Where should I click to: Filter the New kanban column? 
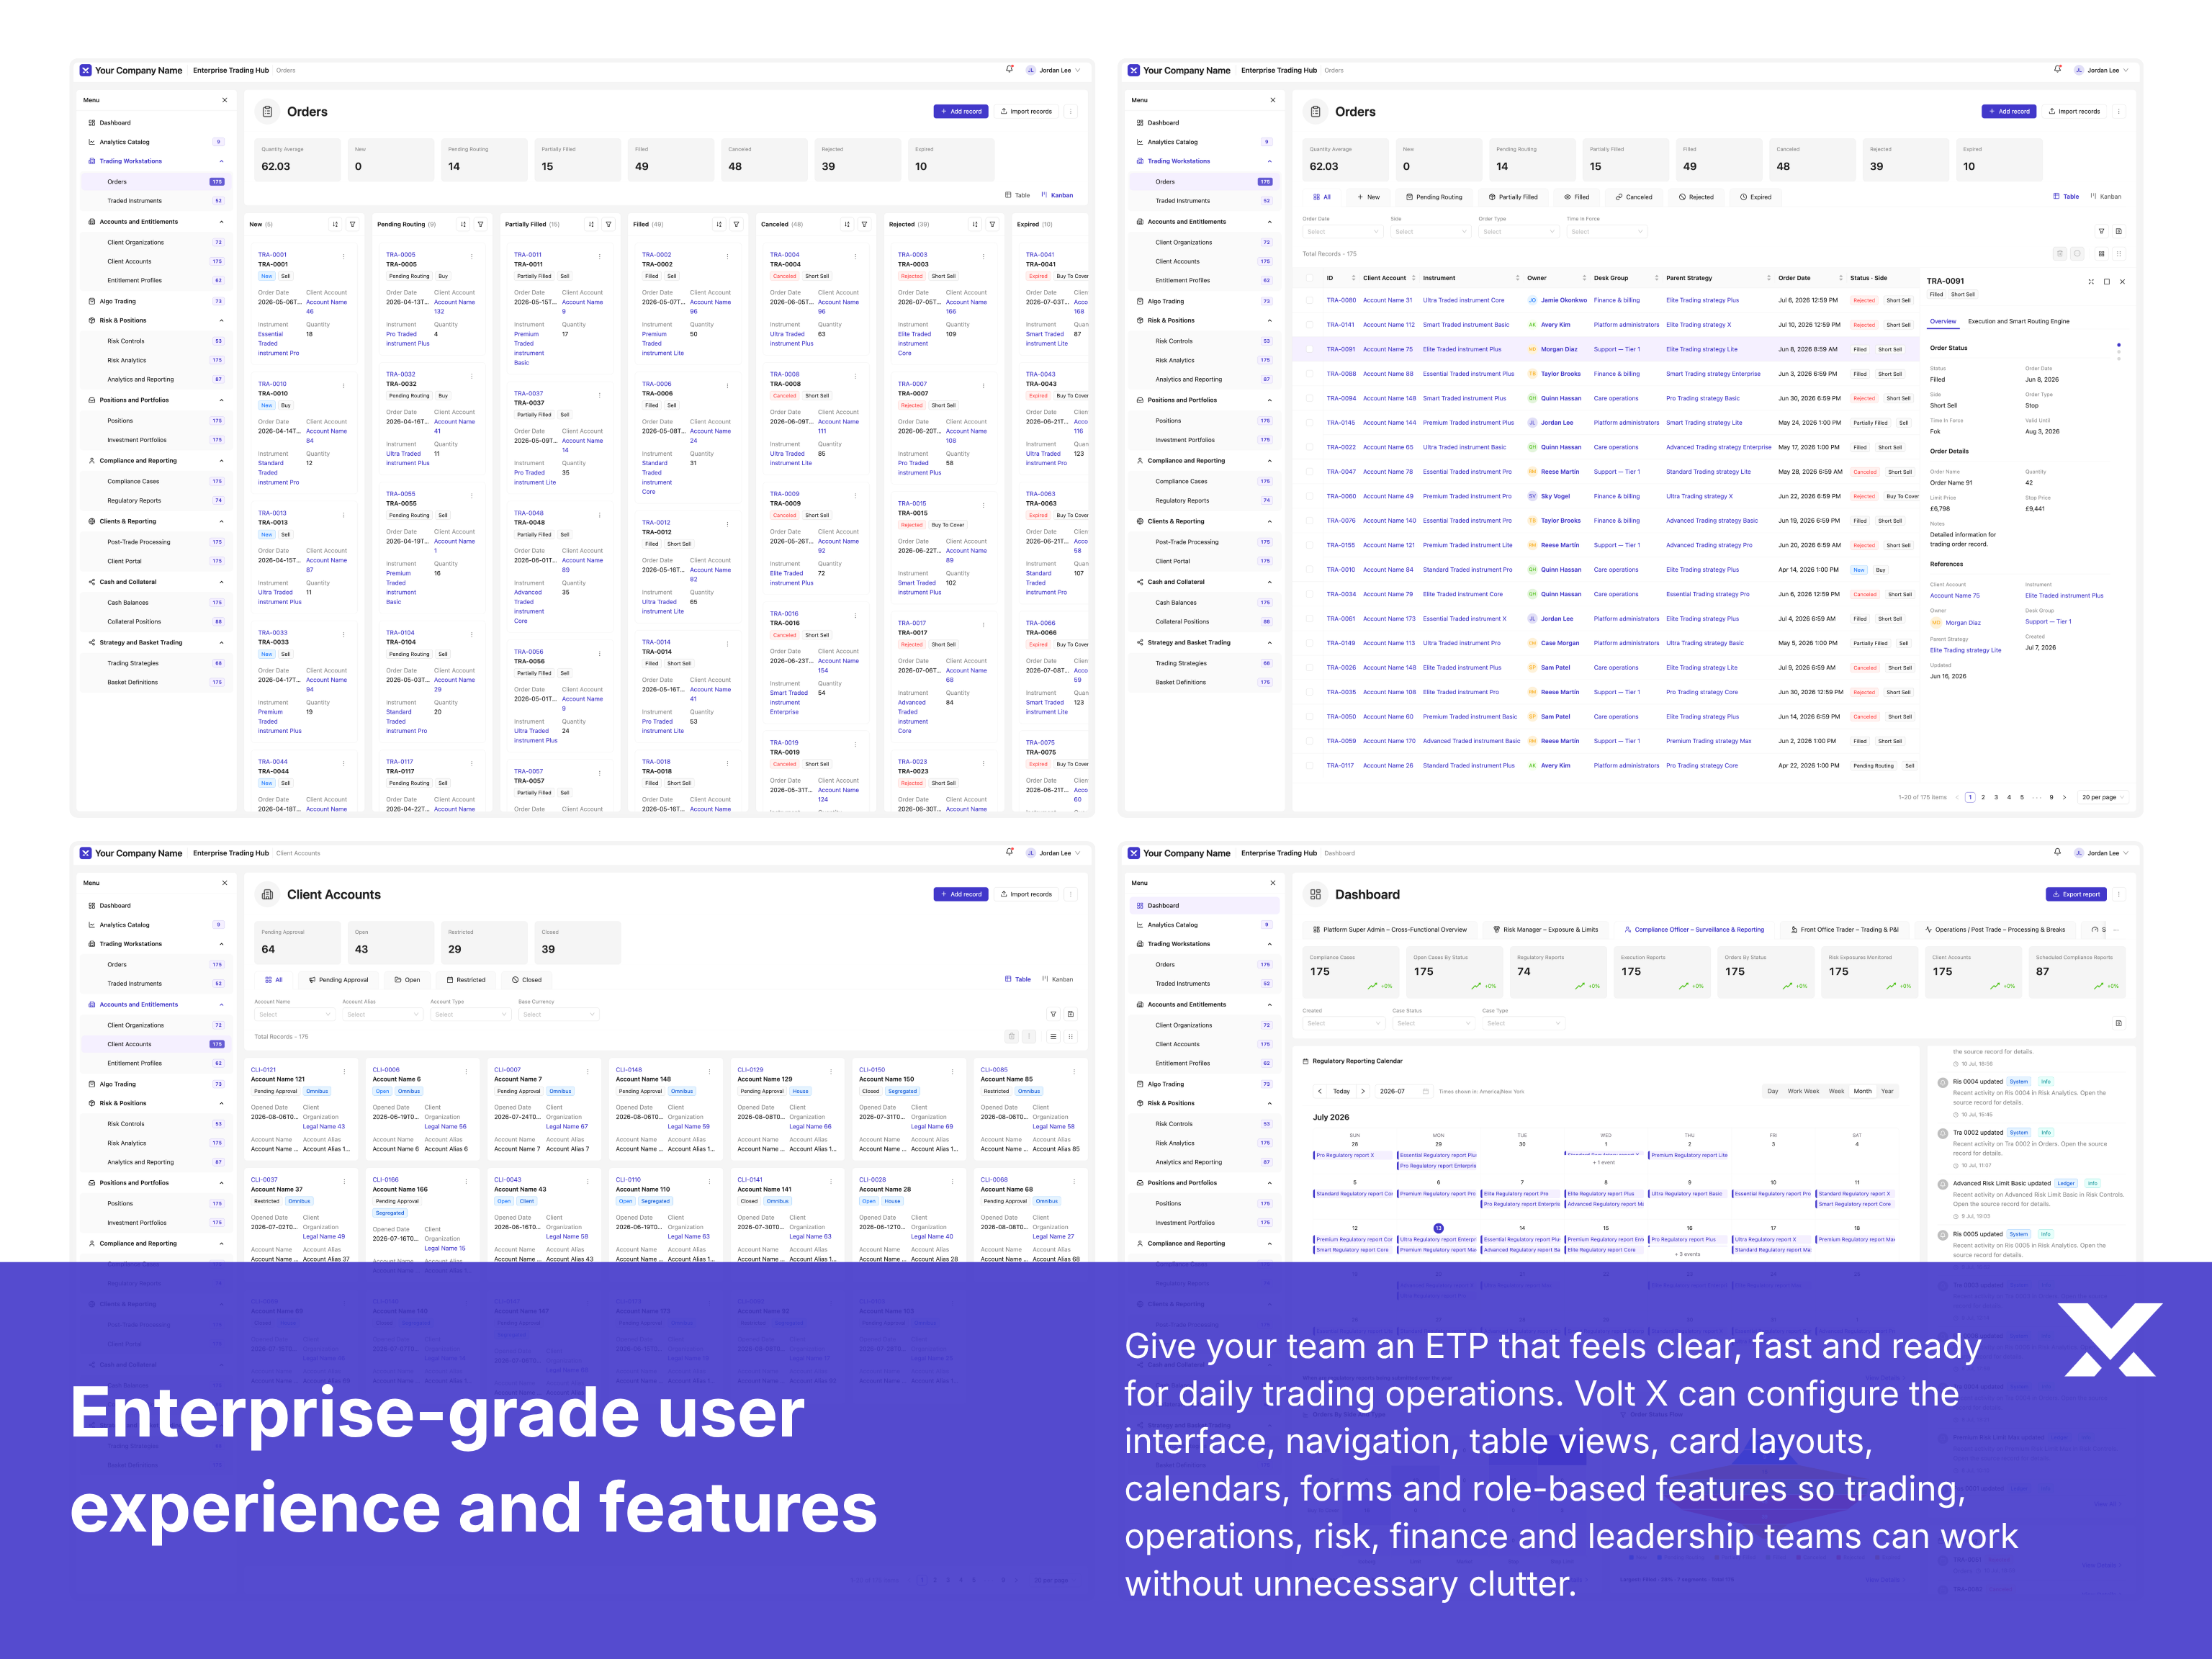(x=352, y=224)
